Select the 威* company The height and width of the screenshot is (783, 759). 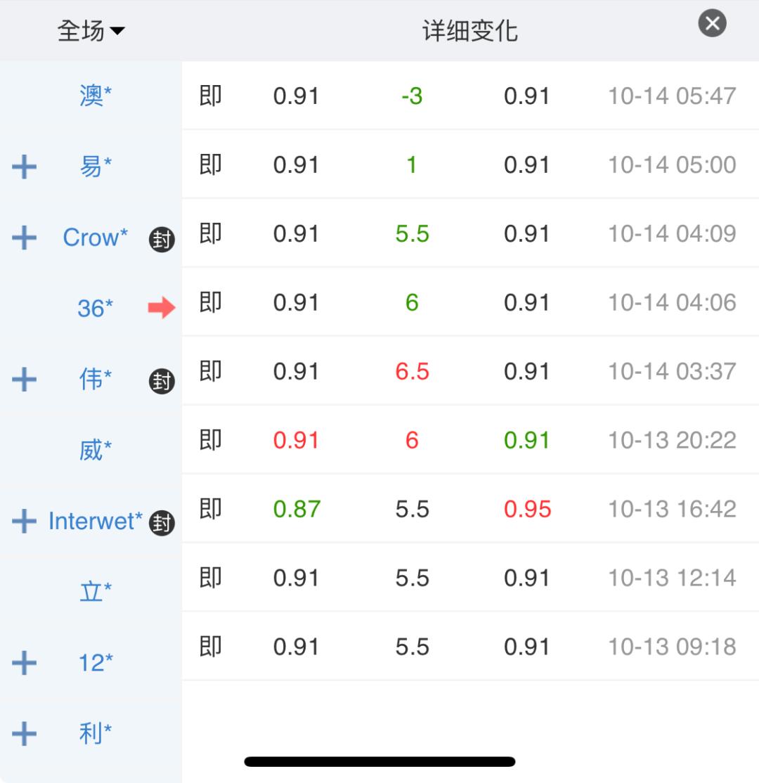click(95, 451)
